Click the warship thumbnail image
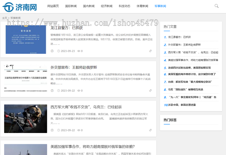The height and width of the screenshot is (155, 226). [x=26, y=149]
